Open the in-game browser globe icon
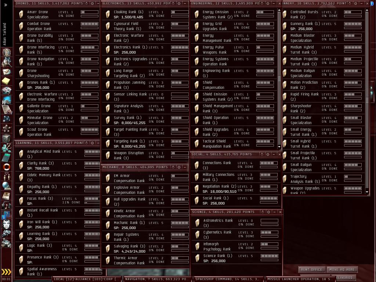This screenshot has height=282, width=376. [7, 186]
